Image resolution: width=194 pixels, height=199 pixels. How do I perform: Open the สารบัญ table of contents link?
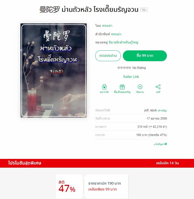click(162, 111)
